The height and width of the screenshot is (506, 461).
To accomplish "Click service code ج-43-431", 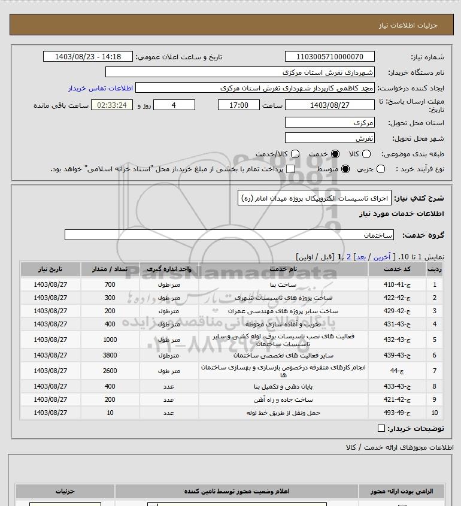I will tap(397, 324).
